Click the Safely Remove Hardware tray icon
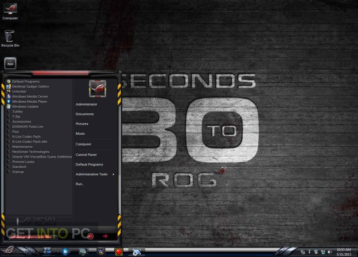This screenshot has height=257, width=358. click(310, 252)
